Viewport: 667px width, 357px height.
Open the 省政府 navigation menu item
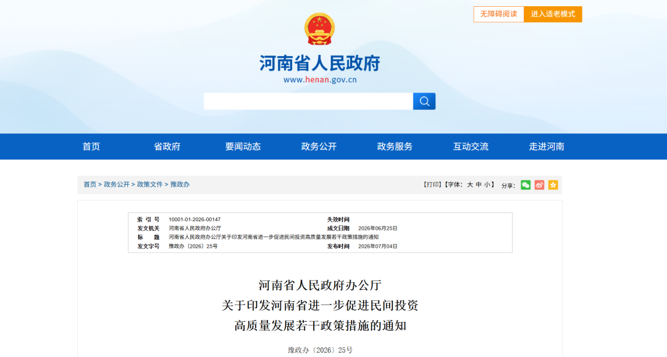pos(167,146)
